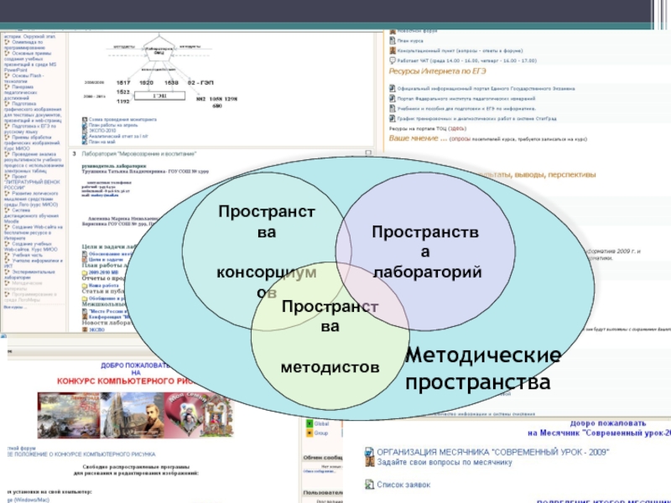Click the Методические пространства label

483,369
